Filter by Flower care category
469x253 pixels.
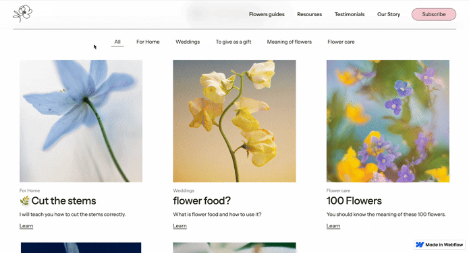[x=341, y=42]
